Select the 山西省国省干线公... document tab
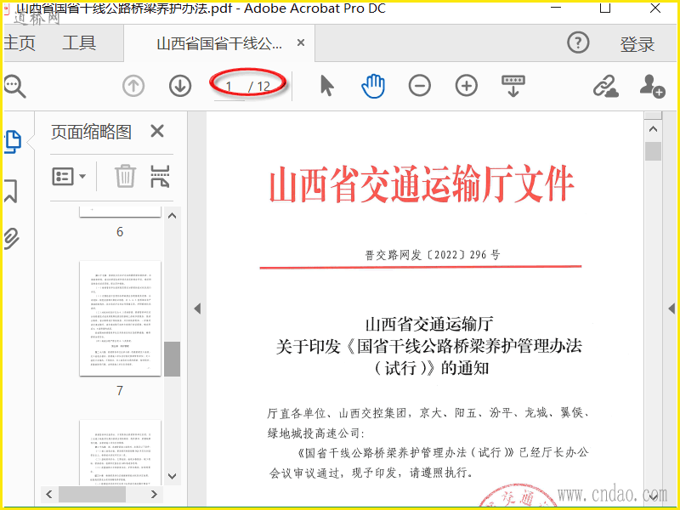Screen dimensions: 680x510 pyautogui.click(x=219, y=43)
